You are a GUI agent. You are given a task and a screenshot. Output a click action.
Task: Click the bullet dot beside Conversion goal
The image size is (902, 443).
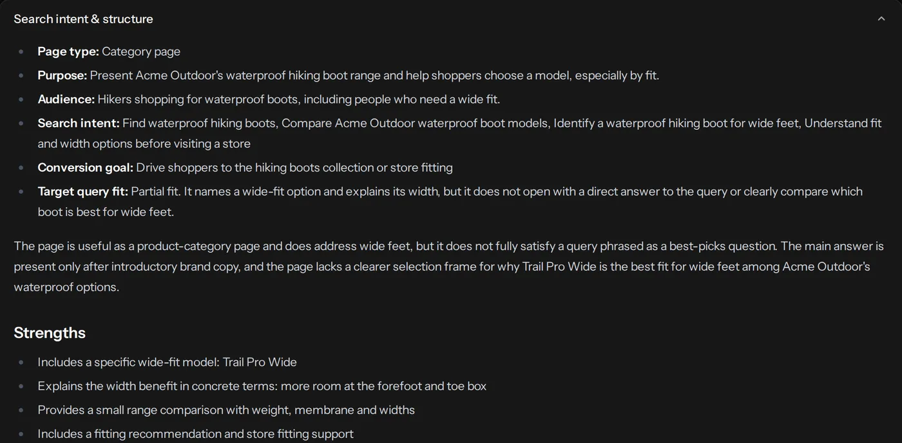tap(21, 167)
